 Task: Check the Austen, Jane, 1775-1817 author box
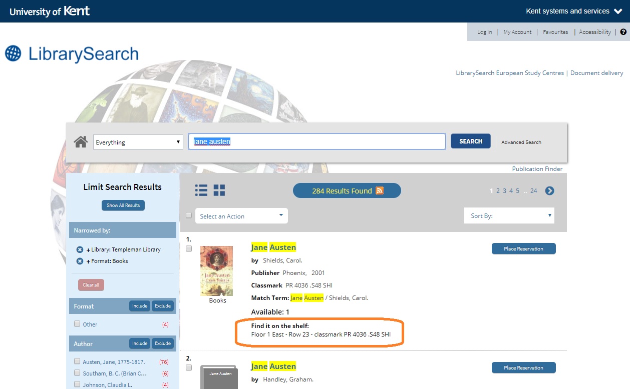(77, 361)
